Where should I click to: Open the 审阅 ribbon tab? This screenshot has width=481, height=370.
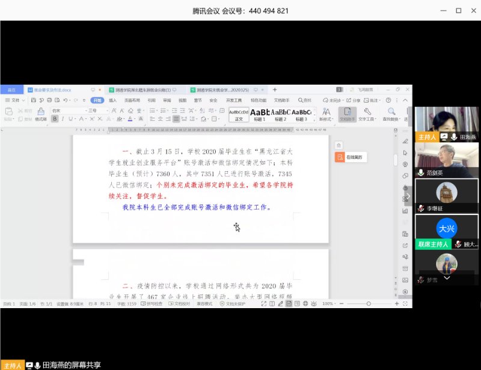pyautogui.click(x=167, y=100)
